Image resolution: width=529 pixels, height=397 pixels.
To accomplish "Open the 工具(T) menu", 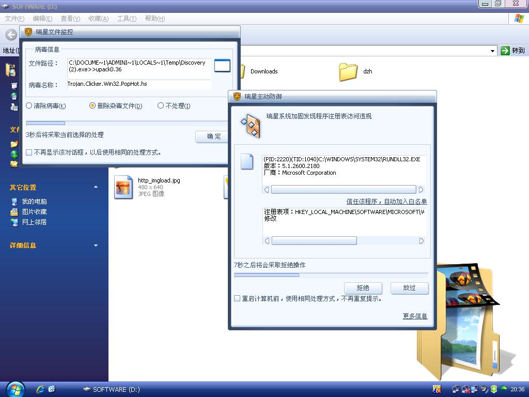I will [x=127, y=19].
